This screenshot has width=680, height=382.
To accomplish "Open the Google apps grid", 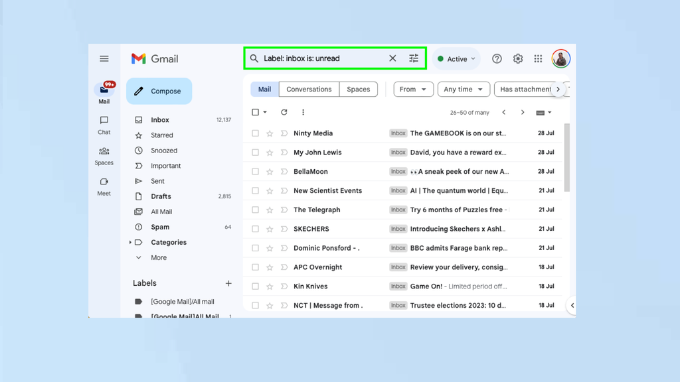I will coord(538,58).
